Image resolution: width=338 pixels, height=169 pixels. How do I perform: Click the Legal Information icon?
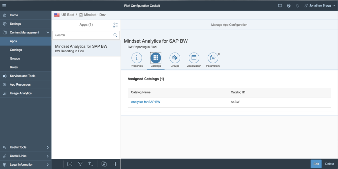pos(5,165)
